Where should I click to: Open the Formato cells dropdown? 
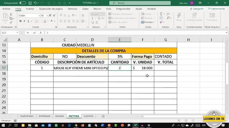pos(148,22)
